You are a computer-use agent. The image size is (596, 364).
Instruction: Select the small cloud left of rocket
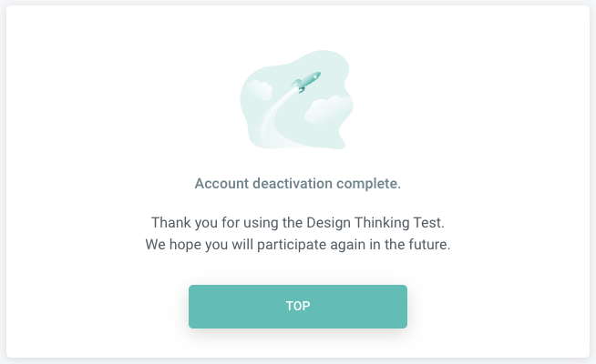click(258, 90)
